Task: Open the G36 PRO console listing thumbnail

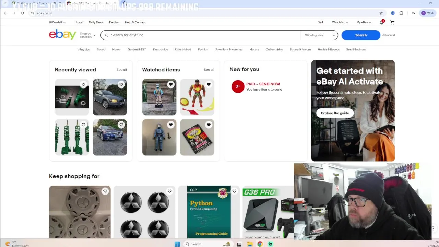Action: tap(268, 212)
